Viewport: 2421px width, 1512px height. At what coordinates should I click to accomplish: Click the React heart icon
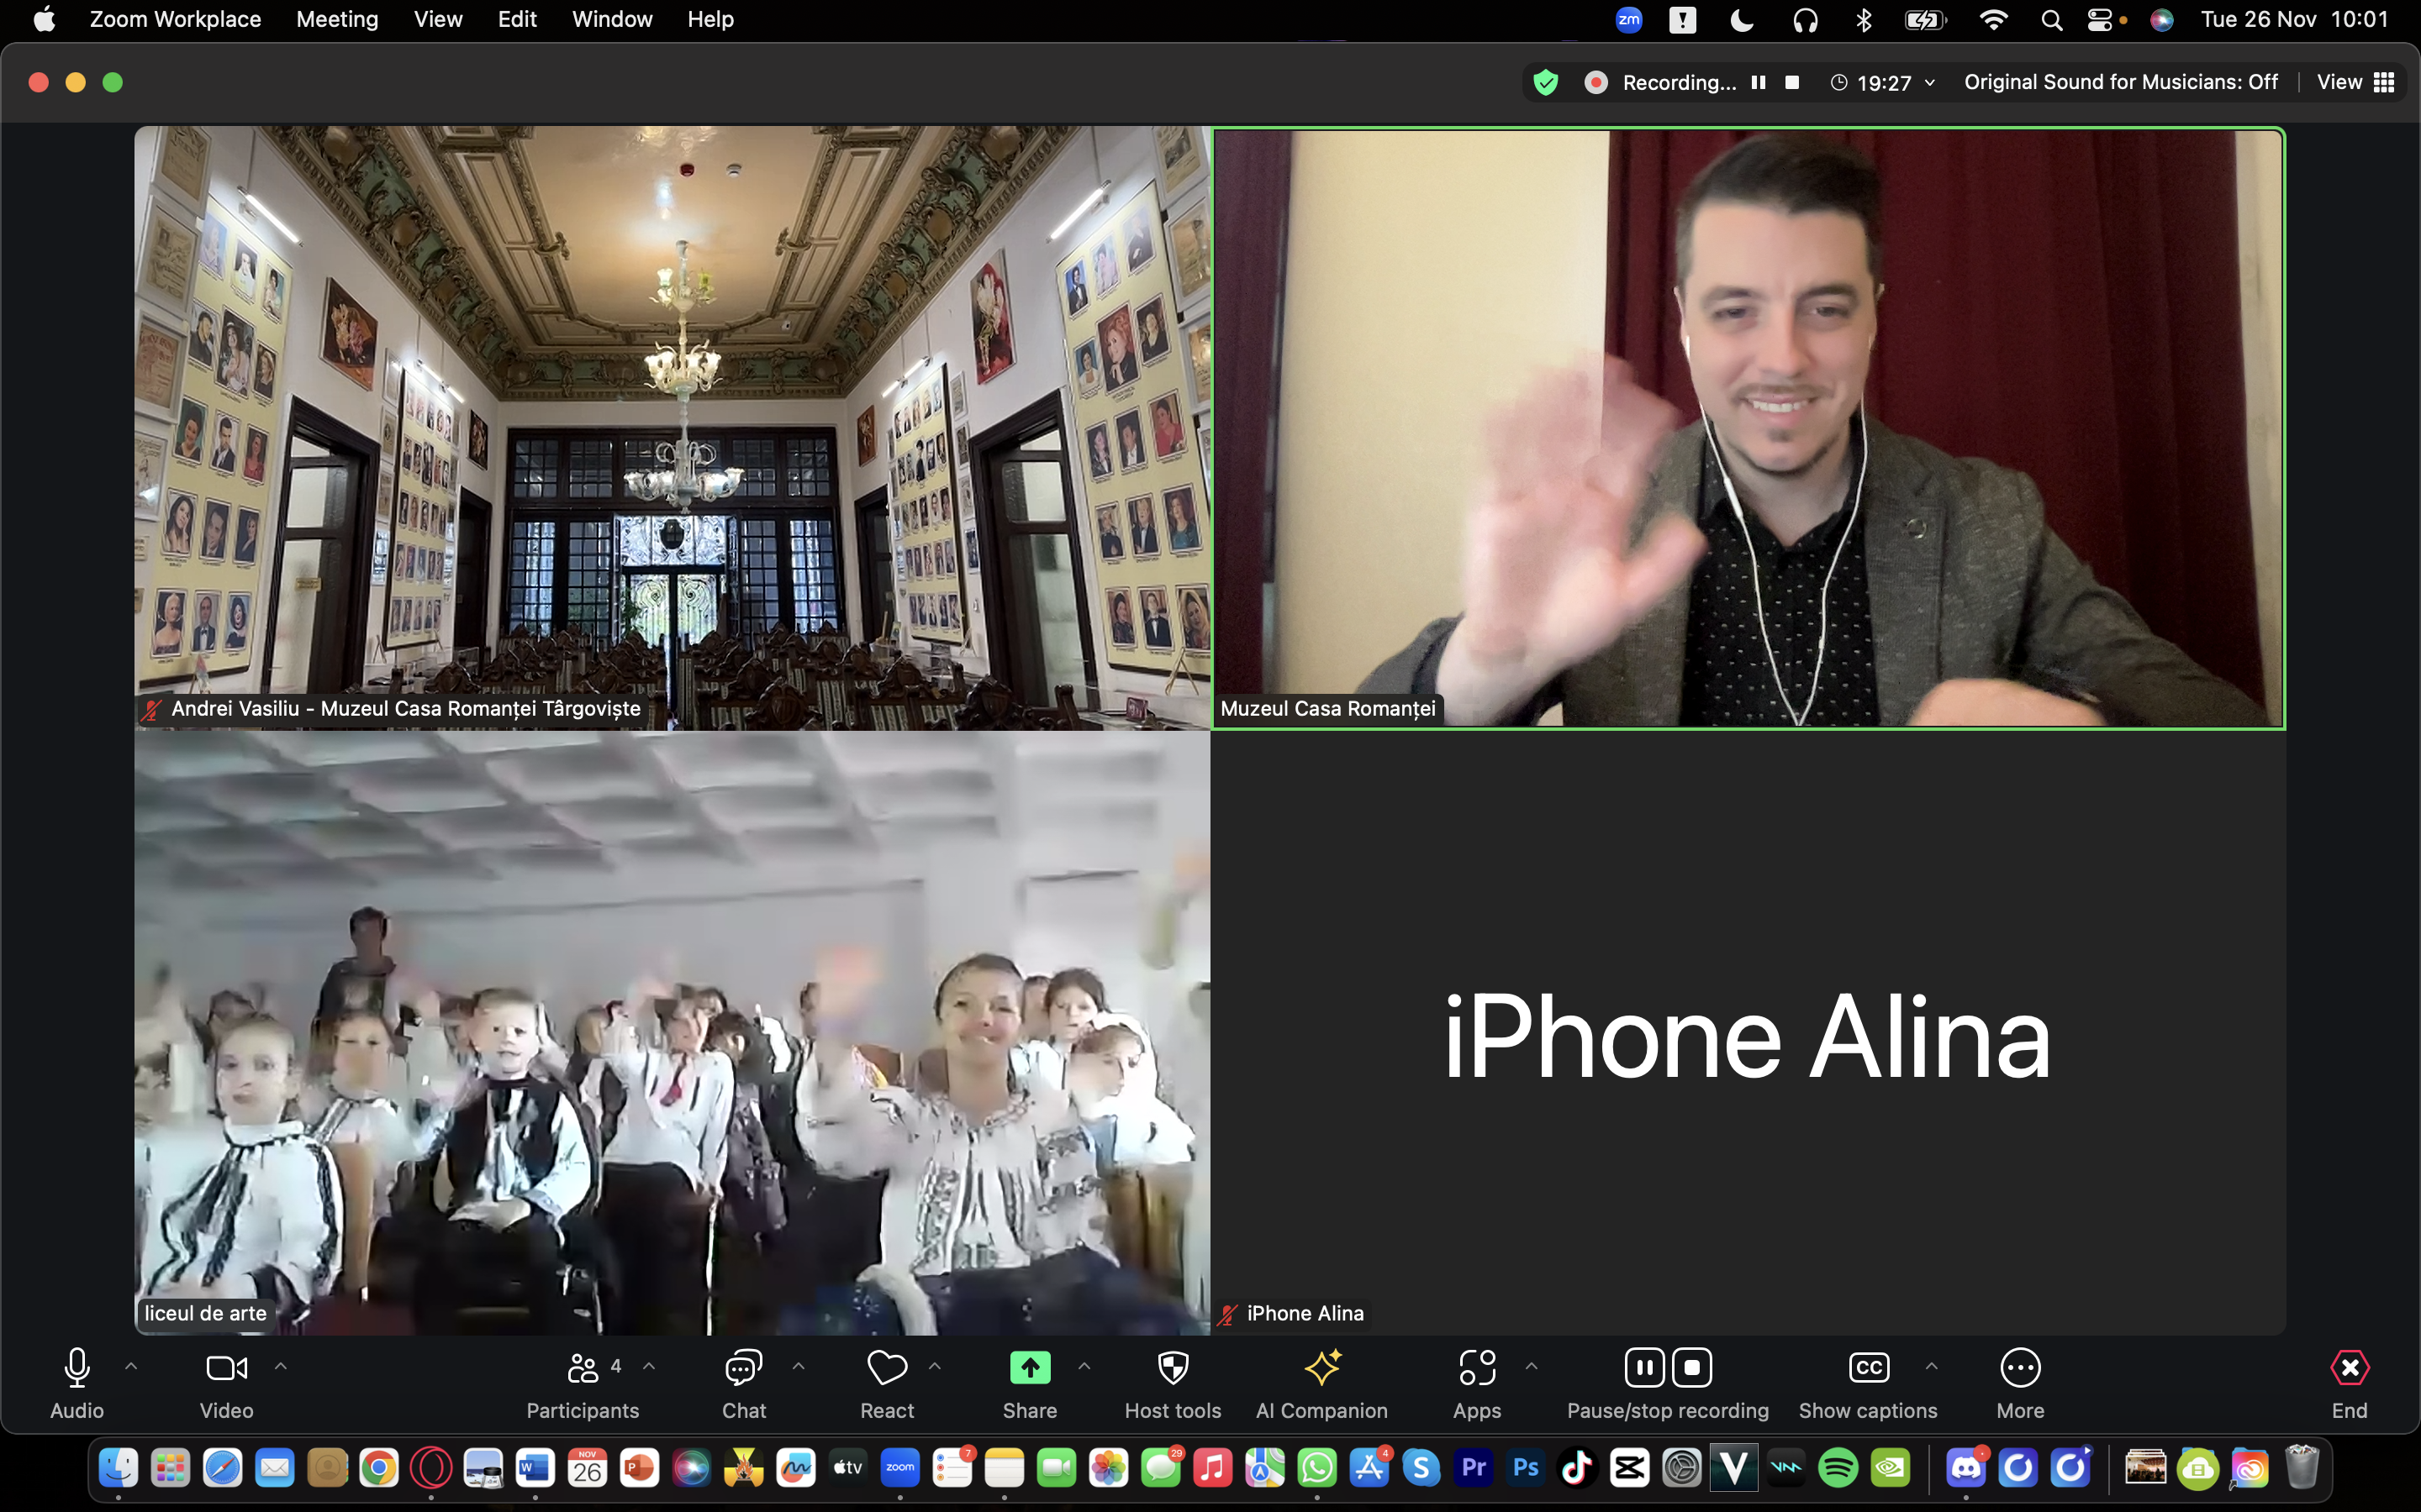[x=886, y=1383]
